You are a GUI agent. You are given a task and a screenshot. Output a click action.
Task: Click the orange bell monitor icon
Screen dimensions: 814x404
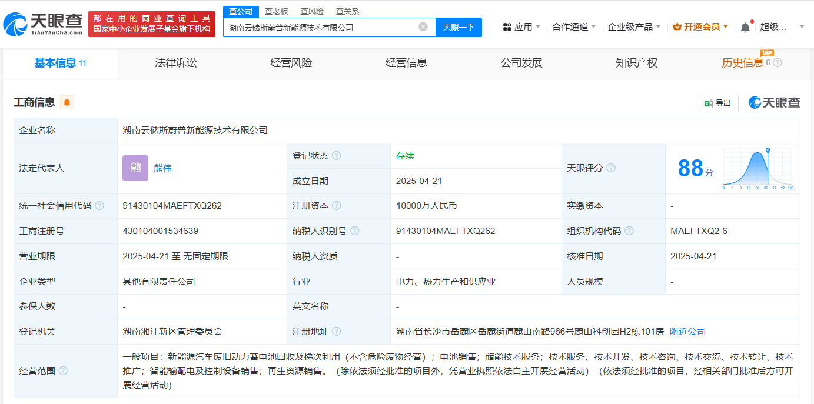click(67, 102)
